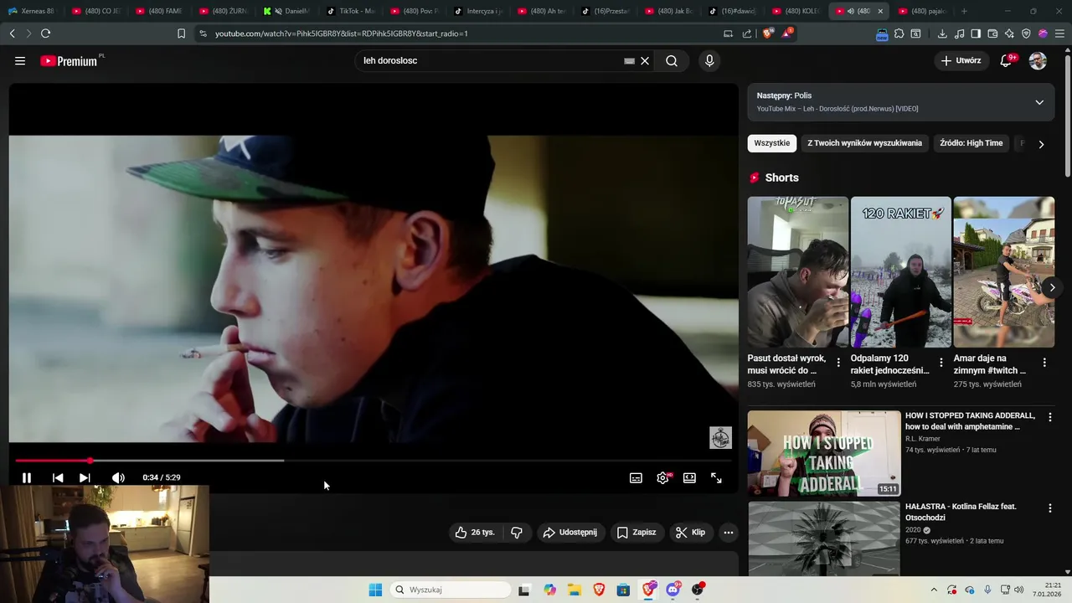
Task: Seek on the red video progress bar
Action: [373, 461]
